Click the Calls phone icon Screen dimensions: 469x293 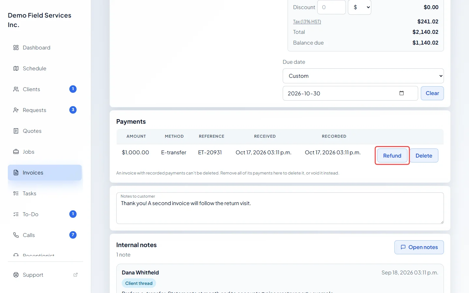click(16, 235)
